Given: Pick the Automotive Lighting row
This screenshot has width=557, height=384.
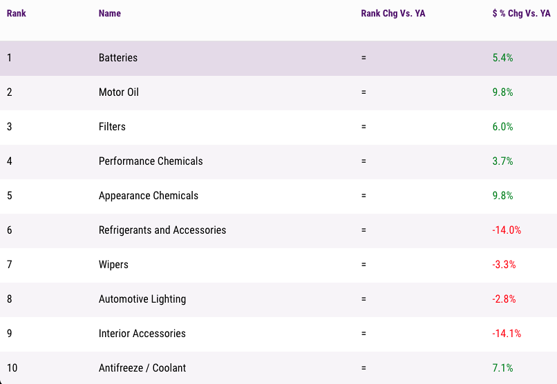Looking at the screenshot, I should 278,300.
